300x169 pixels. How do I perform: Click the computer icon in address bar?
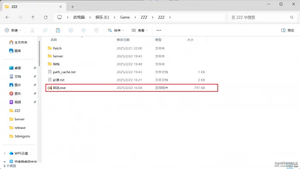[60, 17]
